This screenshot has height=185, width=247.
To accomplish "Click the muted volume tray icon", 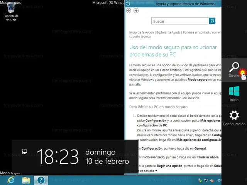I will click(212, 180).
